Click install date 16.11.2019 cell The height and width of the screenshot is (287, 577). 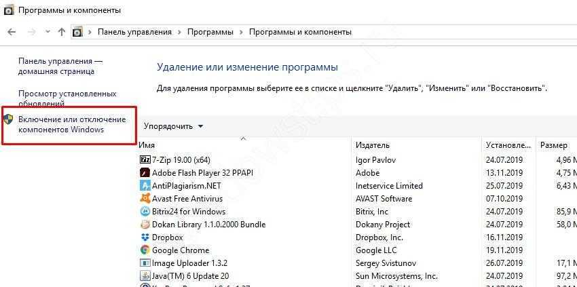[504, 237]
